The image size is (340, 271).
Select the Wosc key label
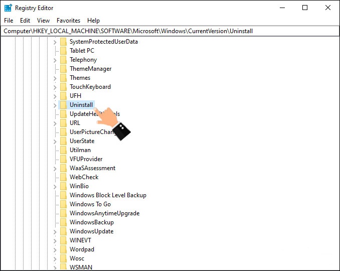[x=77, y=258]
